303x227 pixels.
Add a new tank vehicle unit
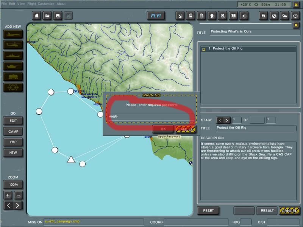tap(13, 66)
